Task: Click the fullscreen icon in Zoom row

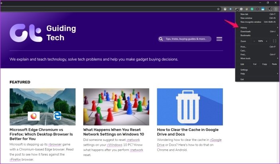Action: tap(274, 41)
